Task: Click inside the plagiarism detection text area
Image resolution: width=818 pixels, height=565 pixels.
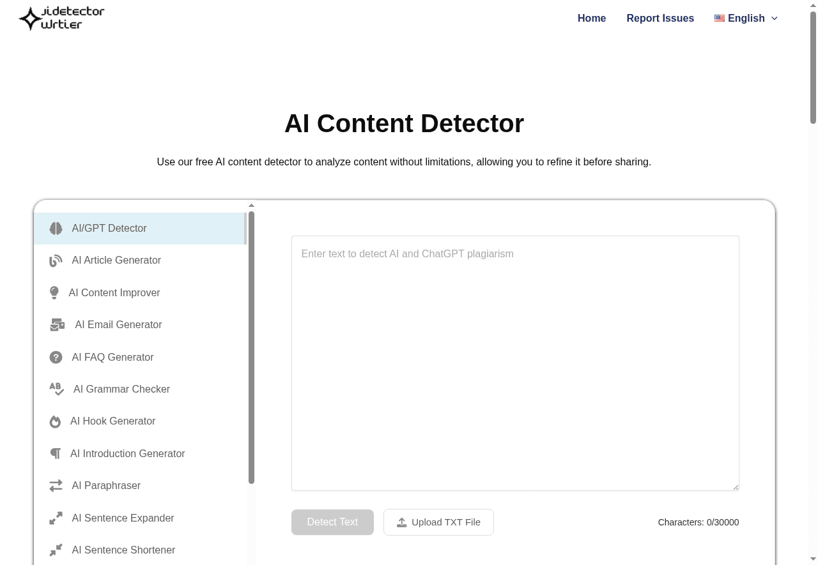Action: pos(515,363)
